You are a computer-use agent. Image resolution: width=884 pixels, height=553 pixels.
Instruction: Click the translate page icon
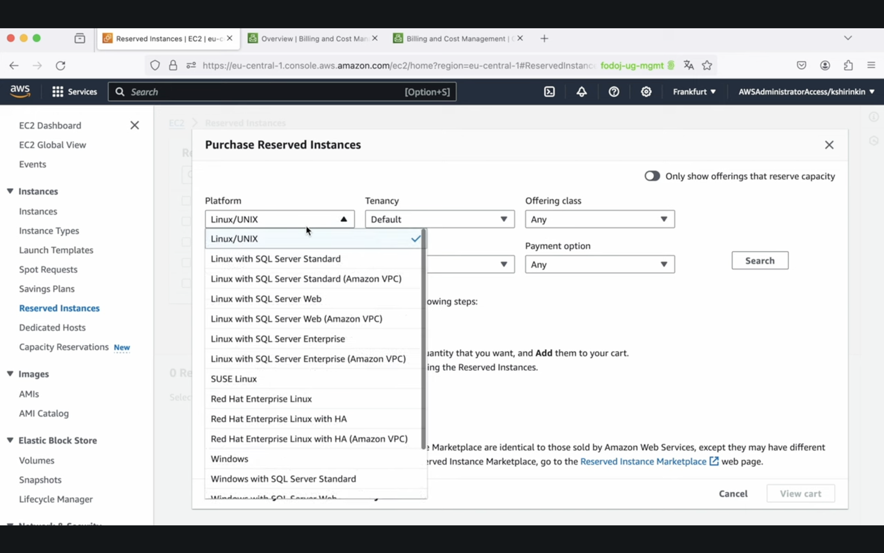pyautogui.click(x=689, y=66)
